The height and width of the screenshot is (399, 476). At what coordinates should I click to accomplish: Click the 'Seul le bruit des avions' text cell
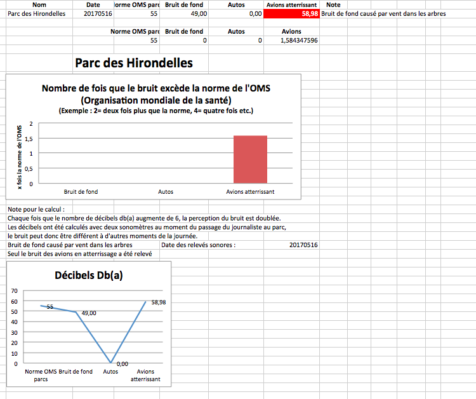pos(79,254)
